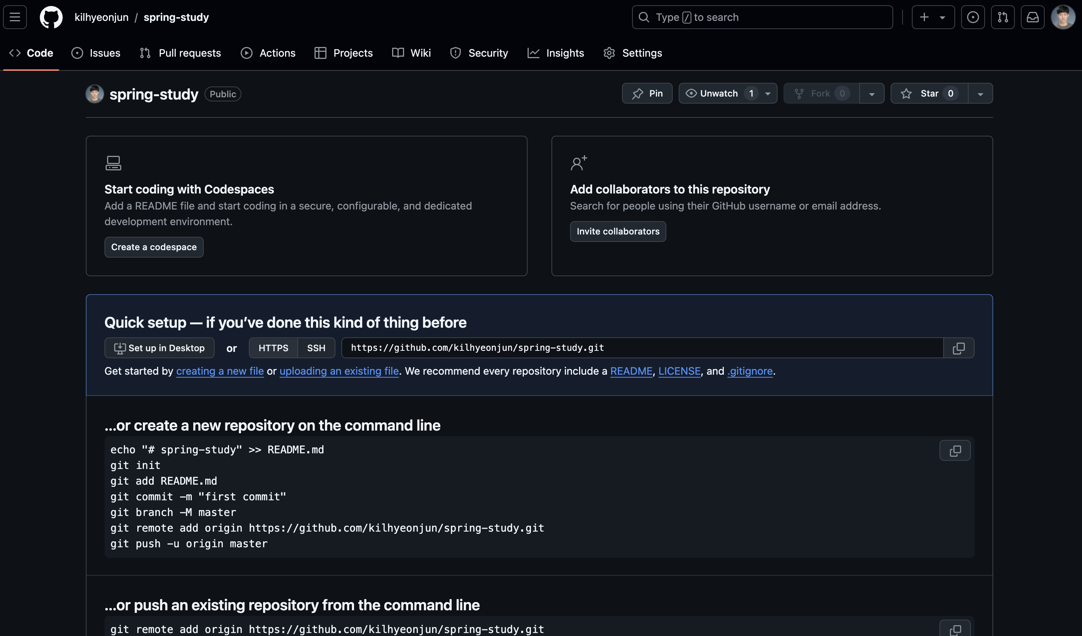Viewport: 1082px width, 636px height.
Task: Select the SSH clone protocol
Action: 316,348
